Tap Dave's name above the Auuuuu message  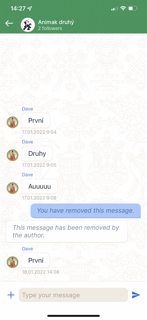pos(28,175)
